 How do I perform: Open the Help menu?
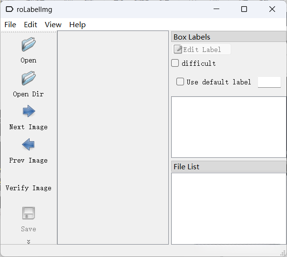tap(77, 25)
